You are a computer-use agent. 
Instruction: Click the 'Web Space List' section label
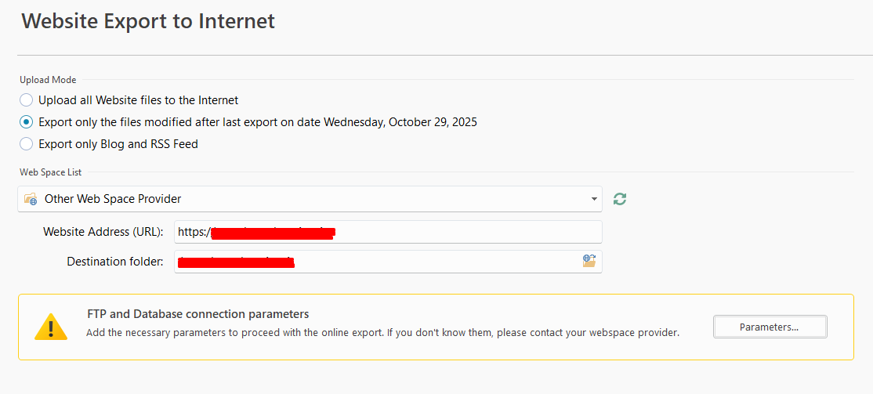click(50, 172)
